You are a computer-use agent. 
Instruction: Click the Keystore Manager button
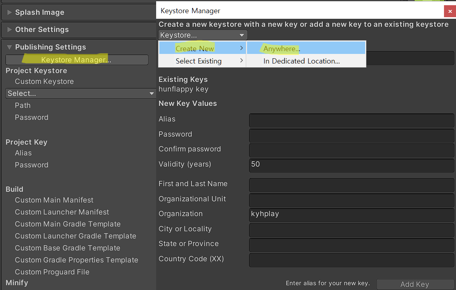click(x=76, y=60)
